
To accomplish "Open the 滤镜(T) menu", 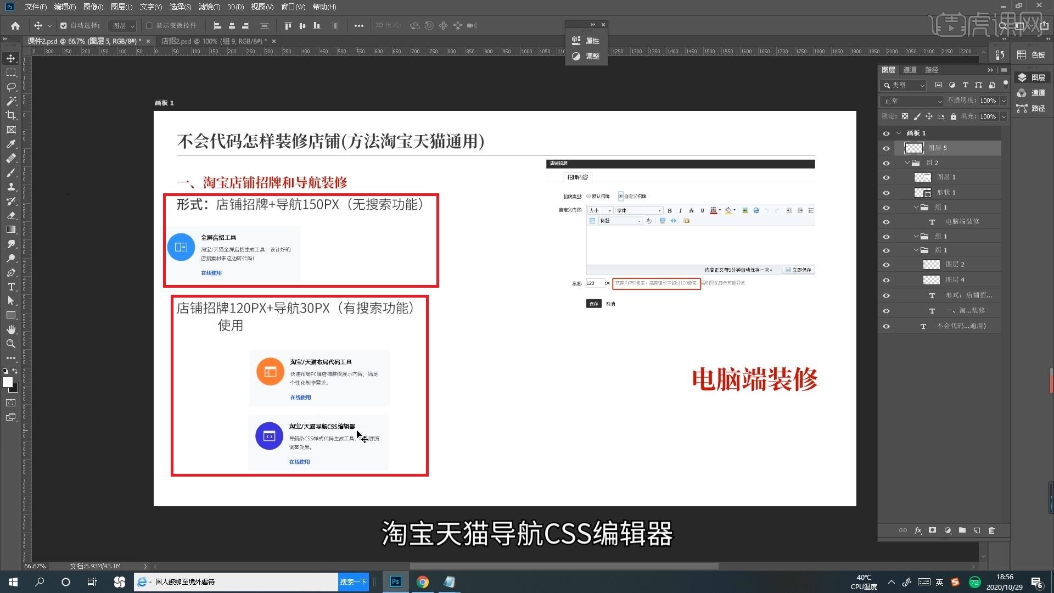I will pos(209,7).
